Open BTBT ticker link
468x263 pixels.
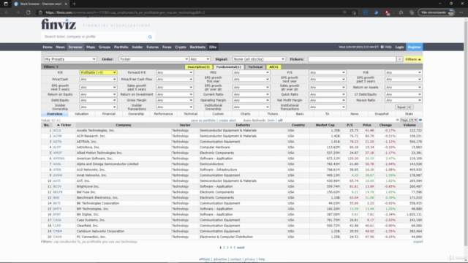point(57,214)
